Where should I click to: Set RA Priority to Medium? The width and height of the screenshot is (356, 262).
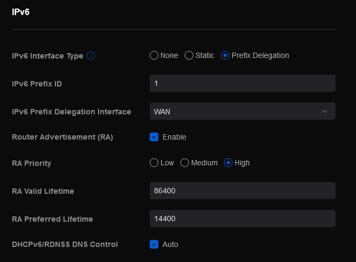(x=185, y=163)
